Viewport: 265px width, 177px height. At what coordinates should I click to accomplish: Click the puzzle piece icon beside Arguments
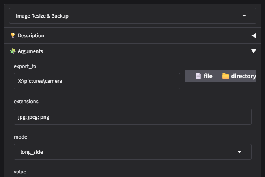pos(13,51)
